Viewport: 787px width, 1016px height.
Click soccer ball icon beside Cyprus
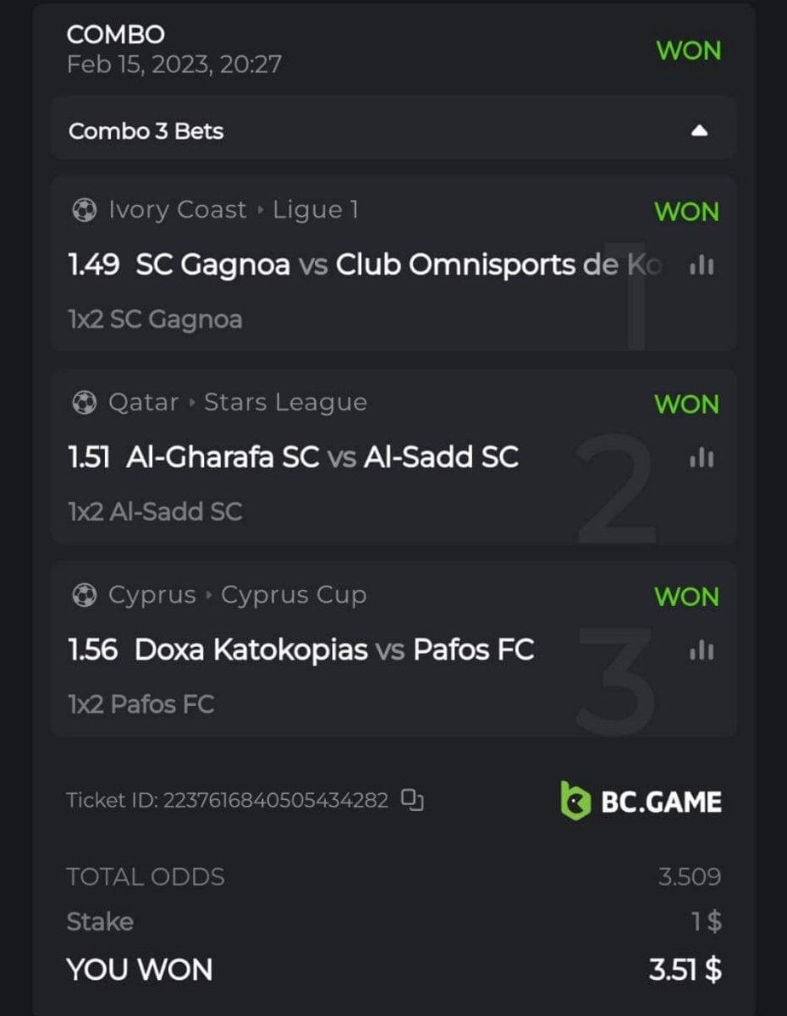point(85,595)
